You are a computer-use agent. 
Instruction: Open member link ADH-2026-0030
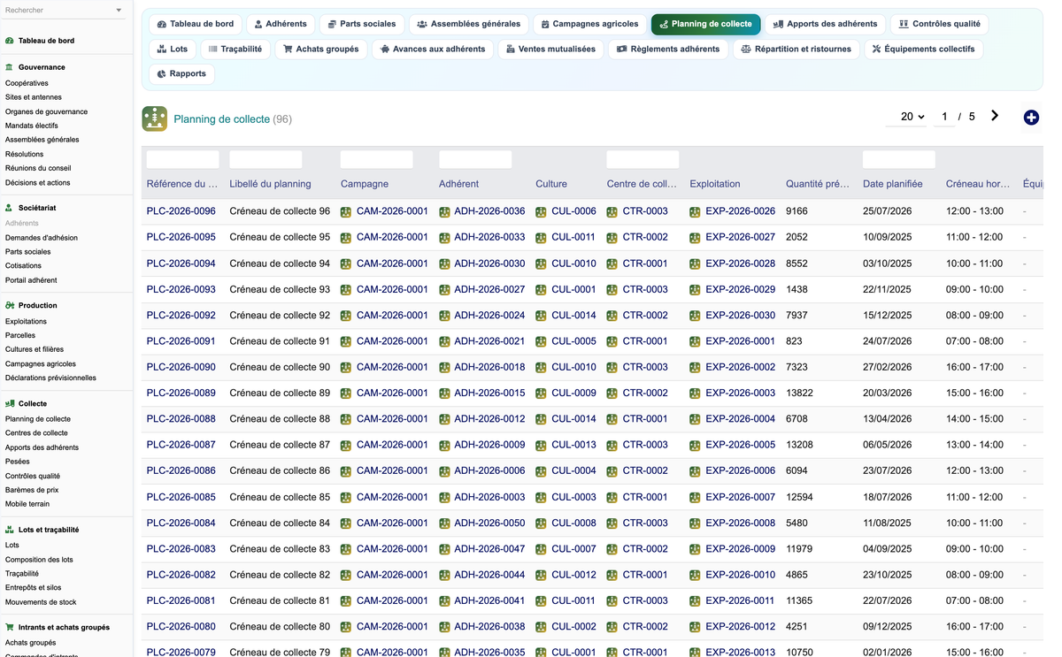click(489, 264)
